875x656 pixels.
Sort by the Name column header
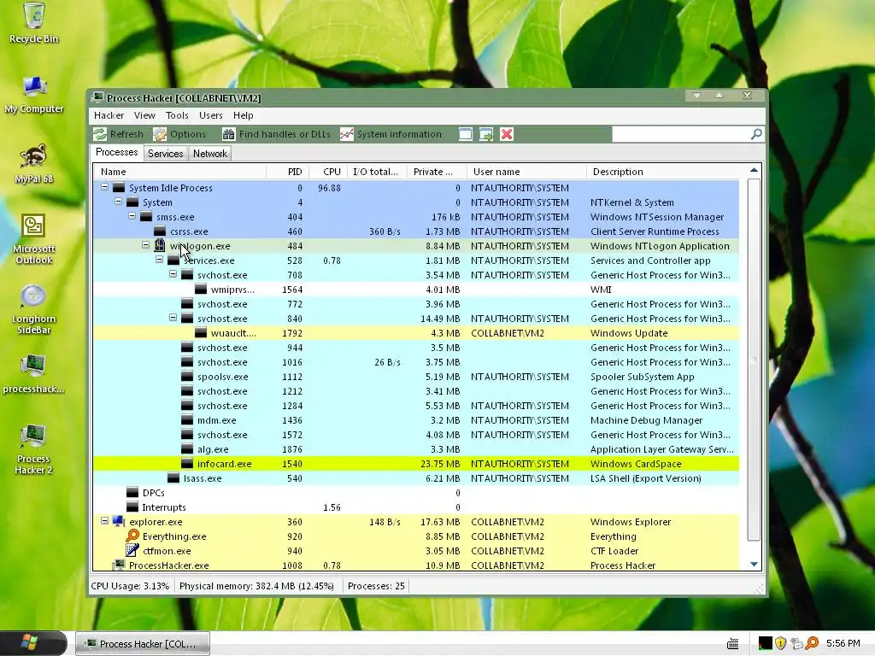pyautogui.click(x=179, y=172)
